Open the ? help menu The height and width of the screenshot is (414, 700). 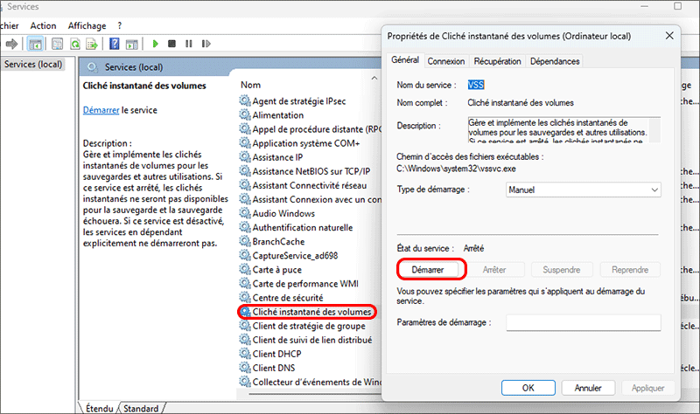coord(120,26)
